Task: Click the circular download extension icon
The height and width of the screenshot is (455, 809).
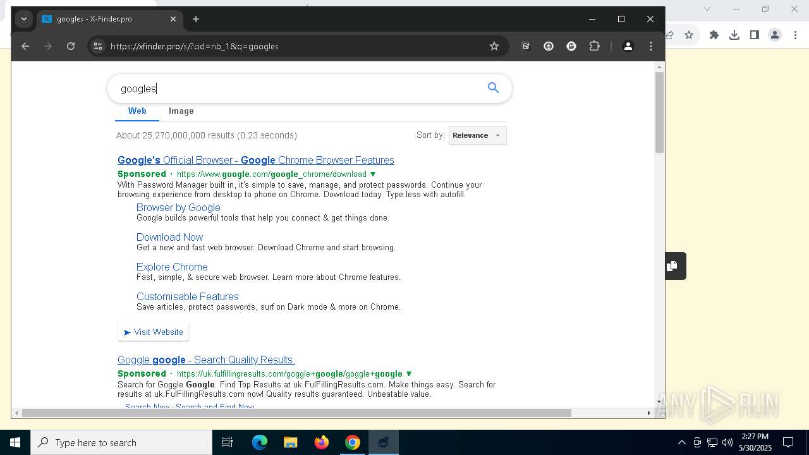Action: click(549, 46)
